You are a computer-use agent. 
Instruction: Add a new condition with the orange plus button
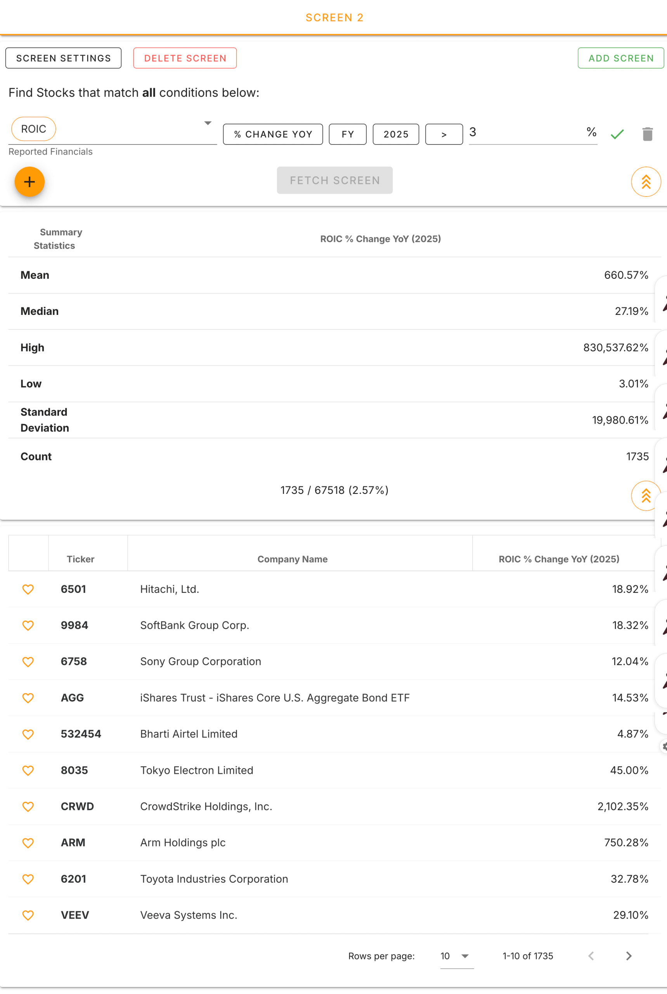coord(29,182)
